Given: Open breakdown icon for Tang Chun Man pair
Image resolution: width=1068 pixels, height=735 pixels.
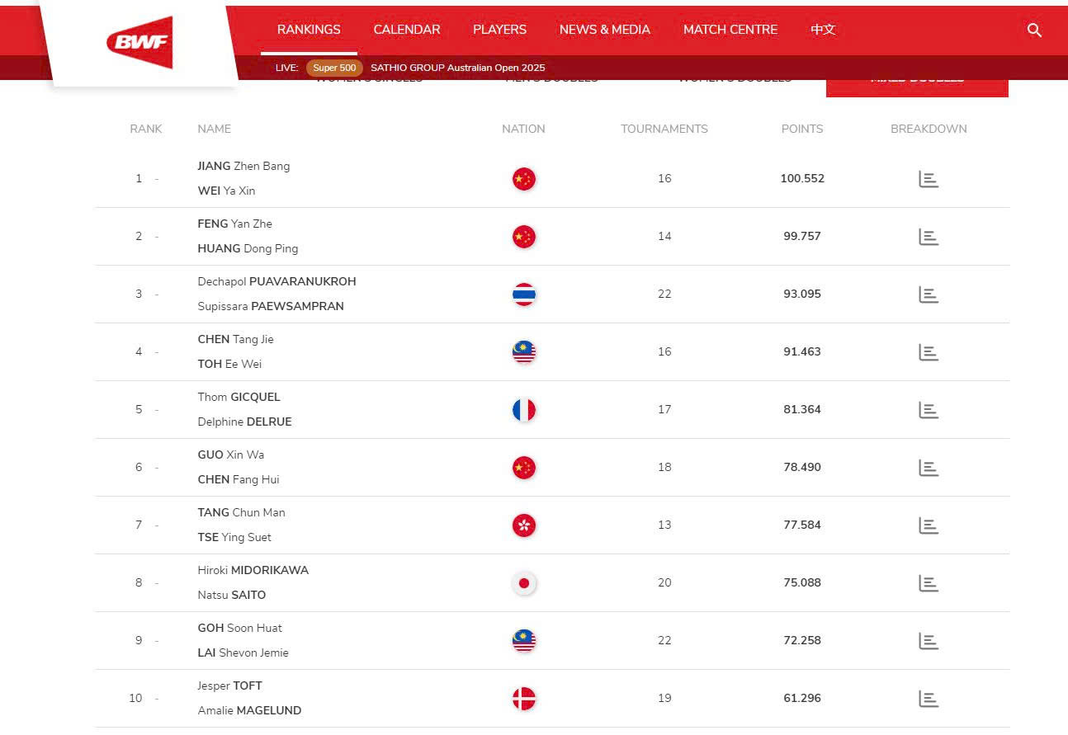Looking at the screenshot, I should [x=929, y=525].
